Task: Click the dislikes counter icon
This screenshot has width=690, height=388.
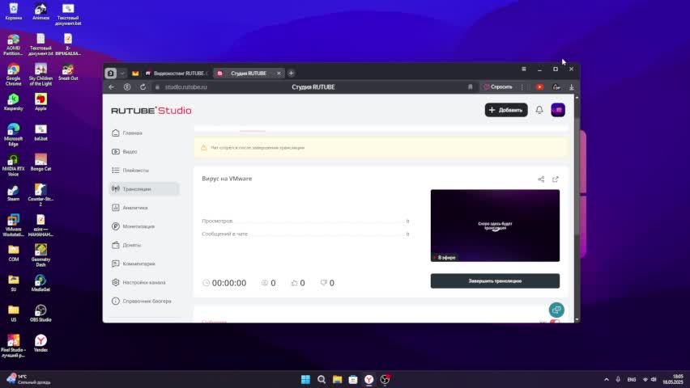Action: (x=324, y=283)
